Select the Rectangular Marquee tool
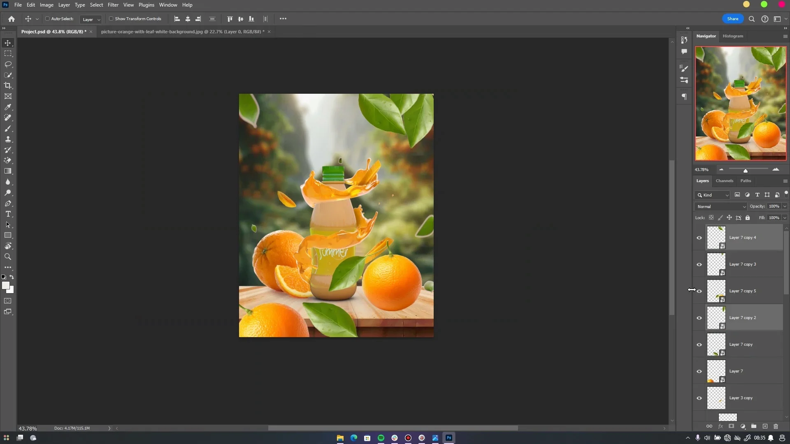Viewport: 790px width, 444px height. coord(8,53)
